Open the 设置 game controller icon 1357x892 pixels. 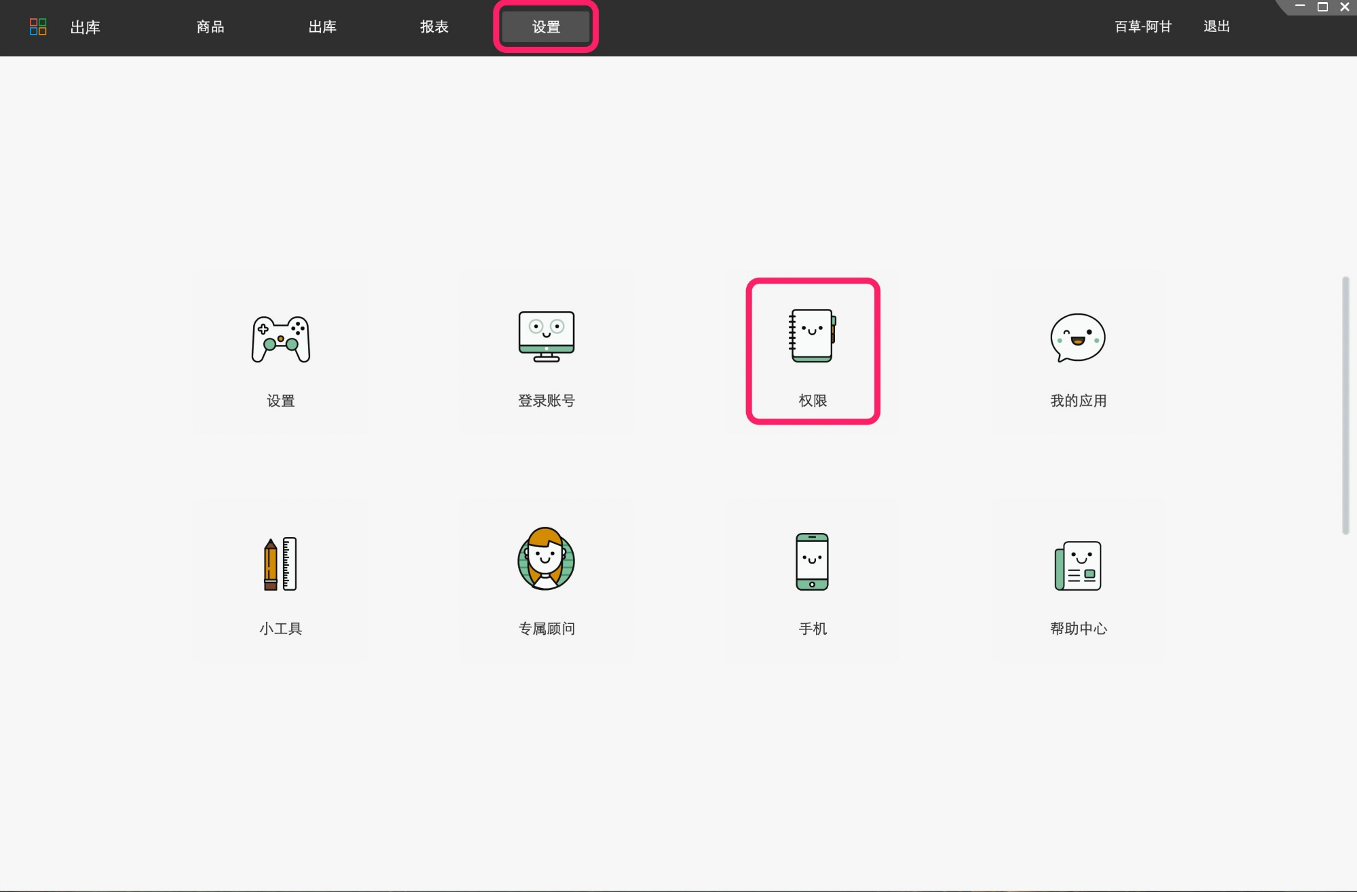click(x=281, y=338)
